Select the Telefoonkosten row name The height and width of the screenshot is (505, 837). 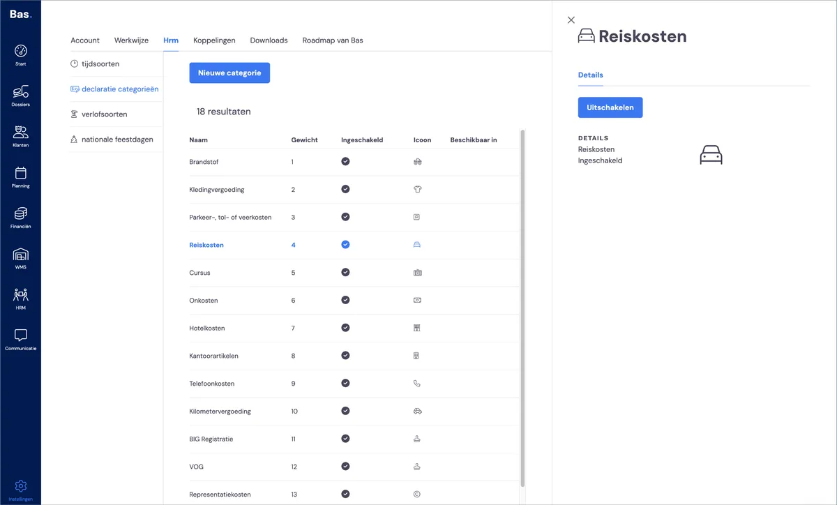tap(212, 384)
